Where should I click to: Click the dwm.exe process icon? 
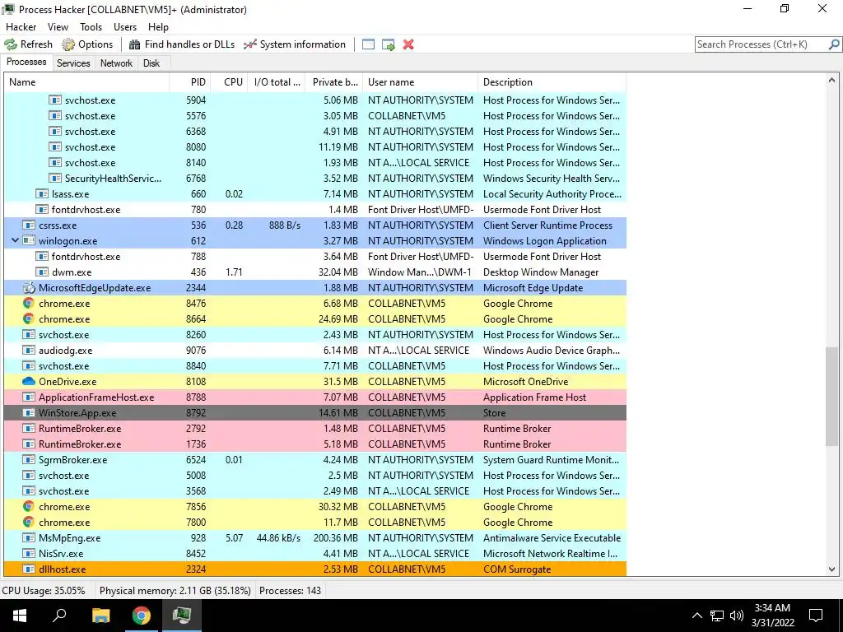pos(42,272)
